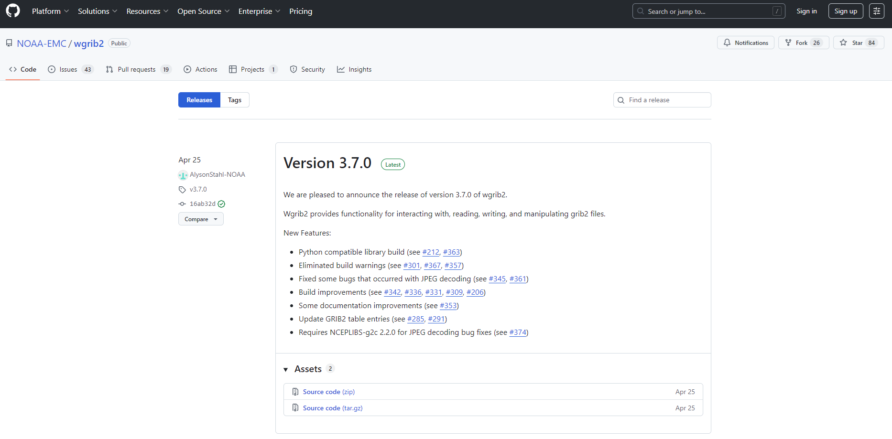Open the wgrib2 repository link
The image size is (892, 439).
89,43
